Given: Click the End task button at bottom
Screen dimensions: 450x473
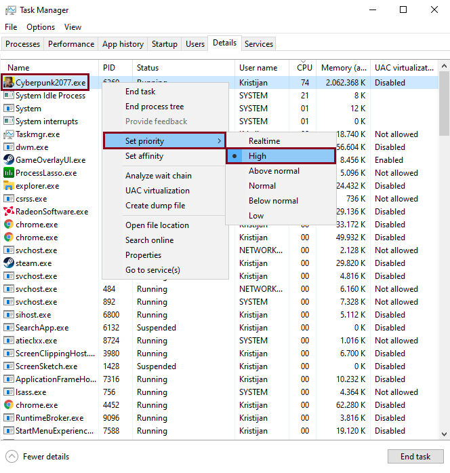Looking at the screenshot, I should click(x=415, y=457).
